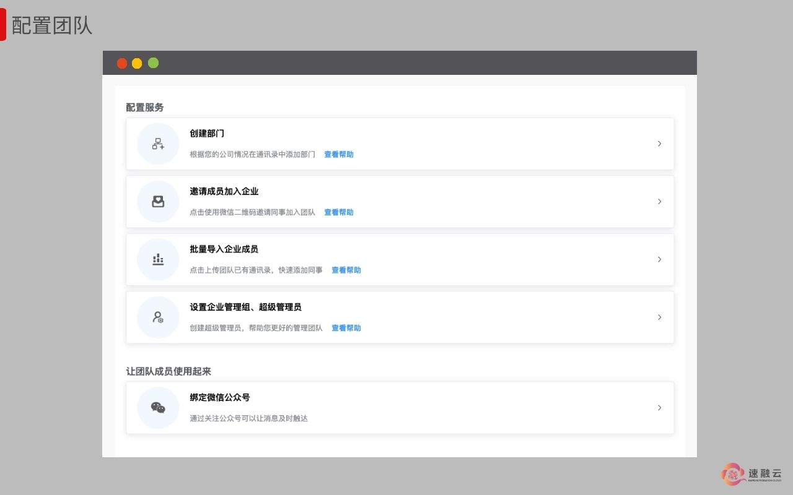
Task: Expand the 绑定微信公众号 row chevron
Action: (659, 408)
